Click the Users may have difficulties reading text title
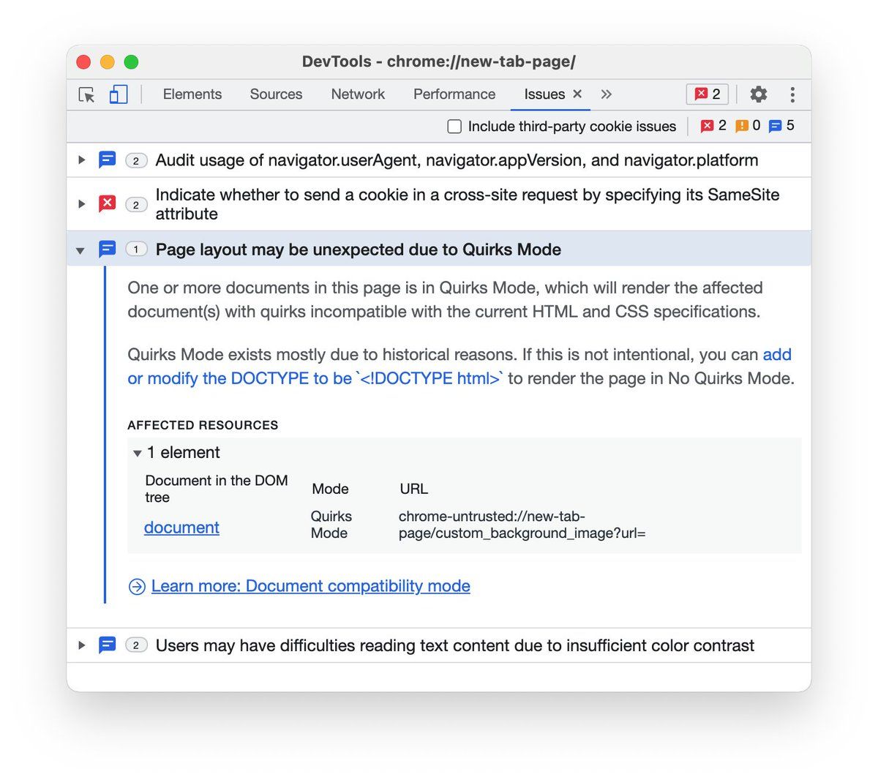 (455, 645)
